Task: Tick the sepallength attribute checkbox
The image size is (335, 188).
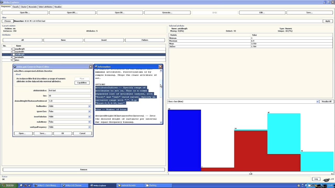Action: [x=14, y=49]
